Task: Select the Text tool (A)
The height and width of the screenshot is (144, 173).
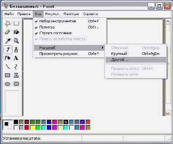Action: click(x=16, y=58)
